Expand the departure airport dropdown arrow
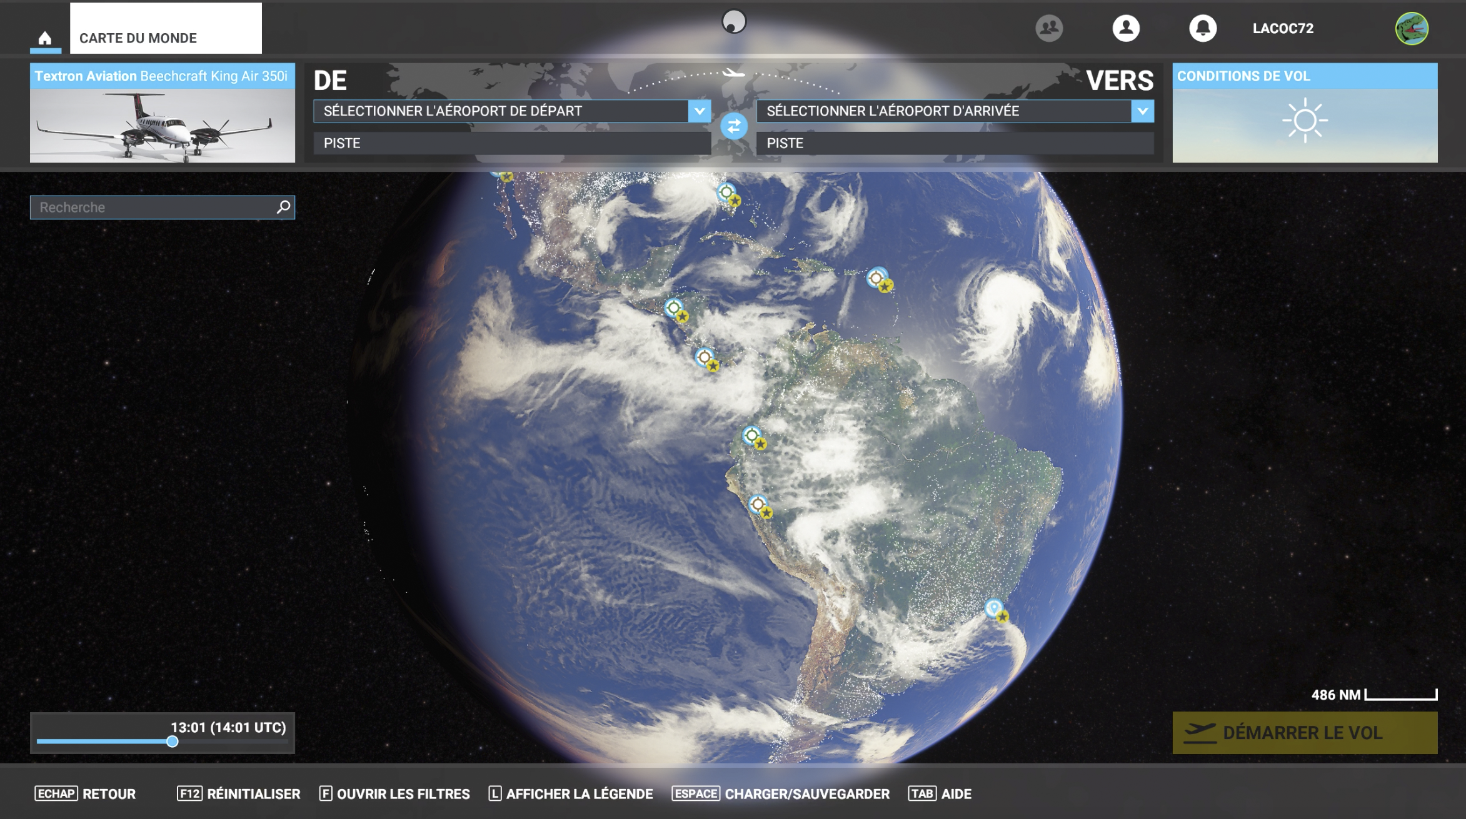The height and width of the screenshot is (819, 1466). (700, 111)
